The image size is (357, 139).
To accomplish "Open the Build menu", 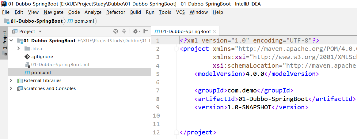I will click(135, 12).
